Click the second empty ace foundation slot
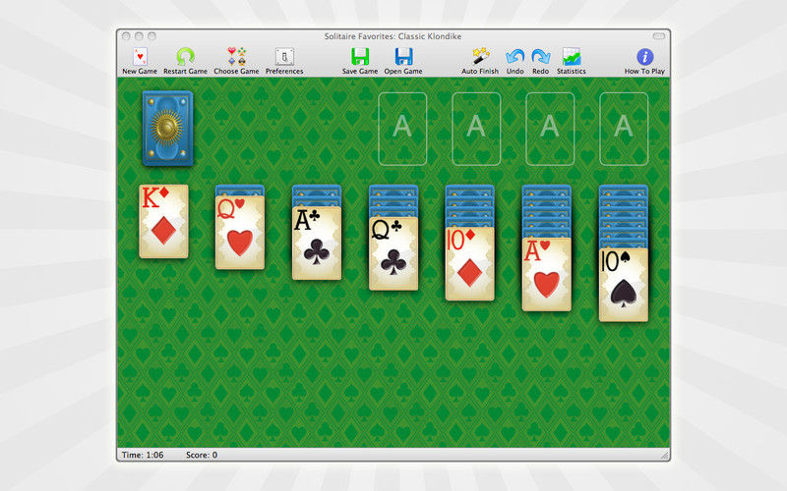Image resolution: width=787 pixels, height=491 pixels. [x=476, y=129]
